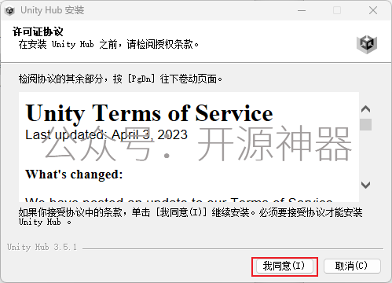This screenshot has height=283, width=392.
Task: Click the Unity cube logo in header
Action: coord(367,44)
